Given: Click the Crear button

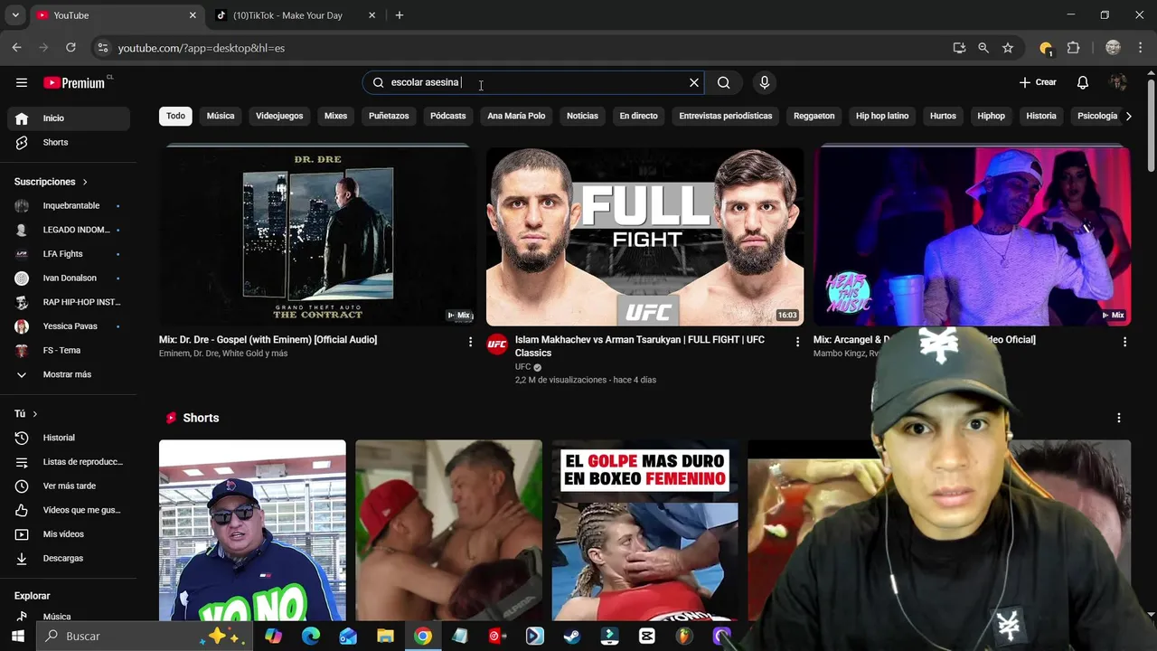Looking at the screenshot, I should point(1038,82).
